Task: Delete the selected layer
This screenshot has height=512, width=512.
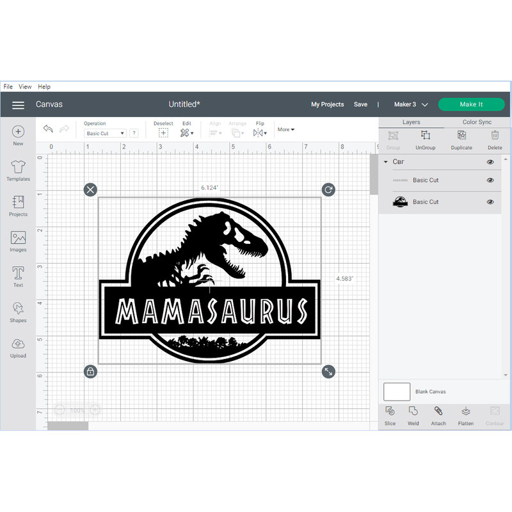Action: coord(495,140)
